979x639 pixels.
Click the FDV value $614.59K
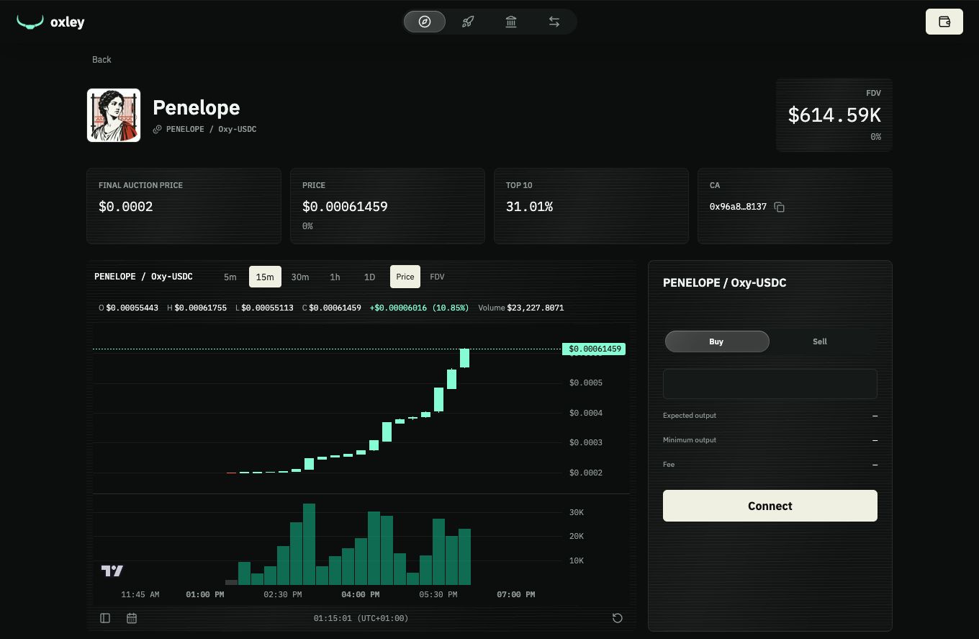[x=834, y=115]
